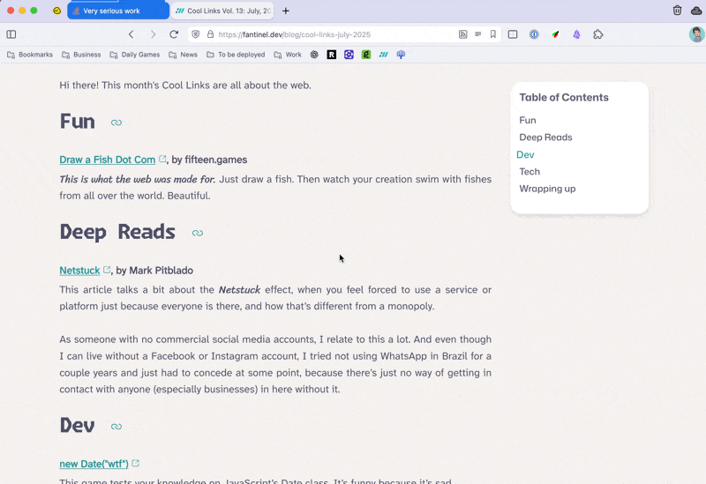Click the Table of Contents heading
Viewport: 706px width, 484px height.
point(564,97)
